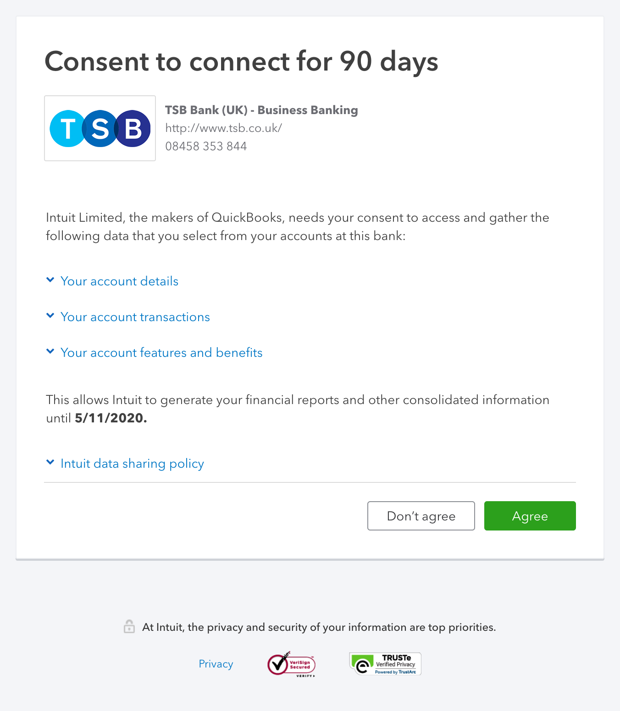This screenshot has width=620, height=711.
Task: Expand the Intuit data sharing policy chevron
Action: pos(50,462)
